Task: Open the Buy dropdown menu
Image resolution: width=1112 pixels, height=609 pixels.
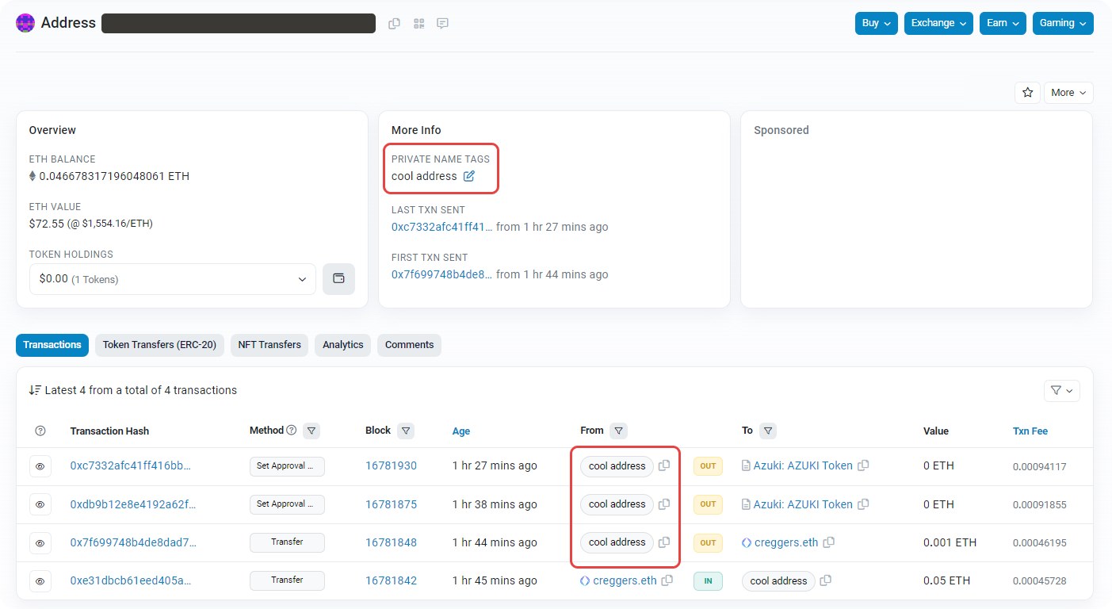Action: [876, 23]
